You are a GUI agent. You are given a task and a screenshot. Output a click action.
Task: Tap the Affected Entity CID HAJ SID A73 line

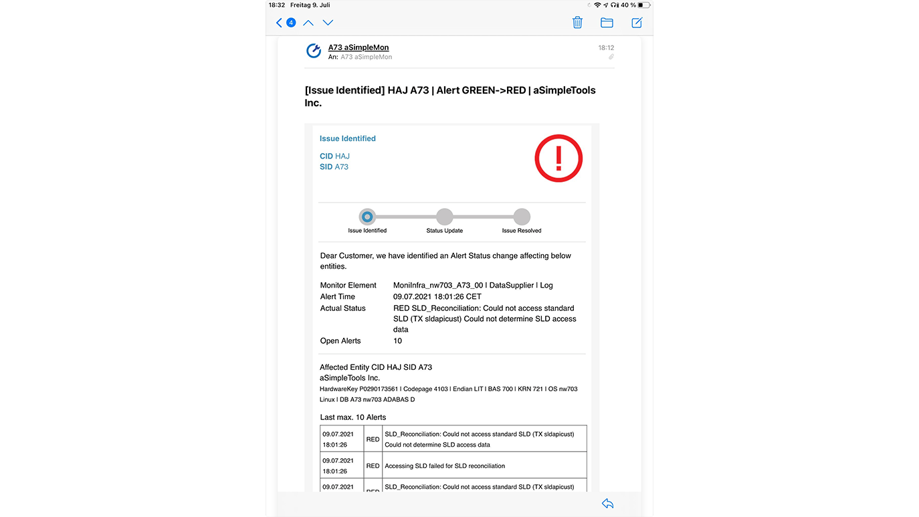[376, 367]
